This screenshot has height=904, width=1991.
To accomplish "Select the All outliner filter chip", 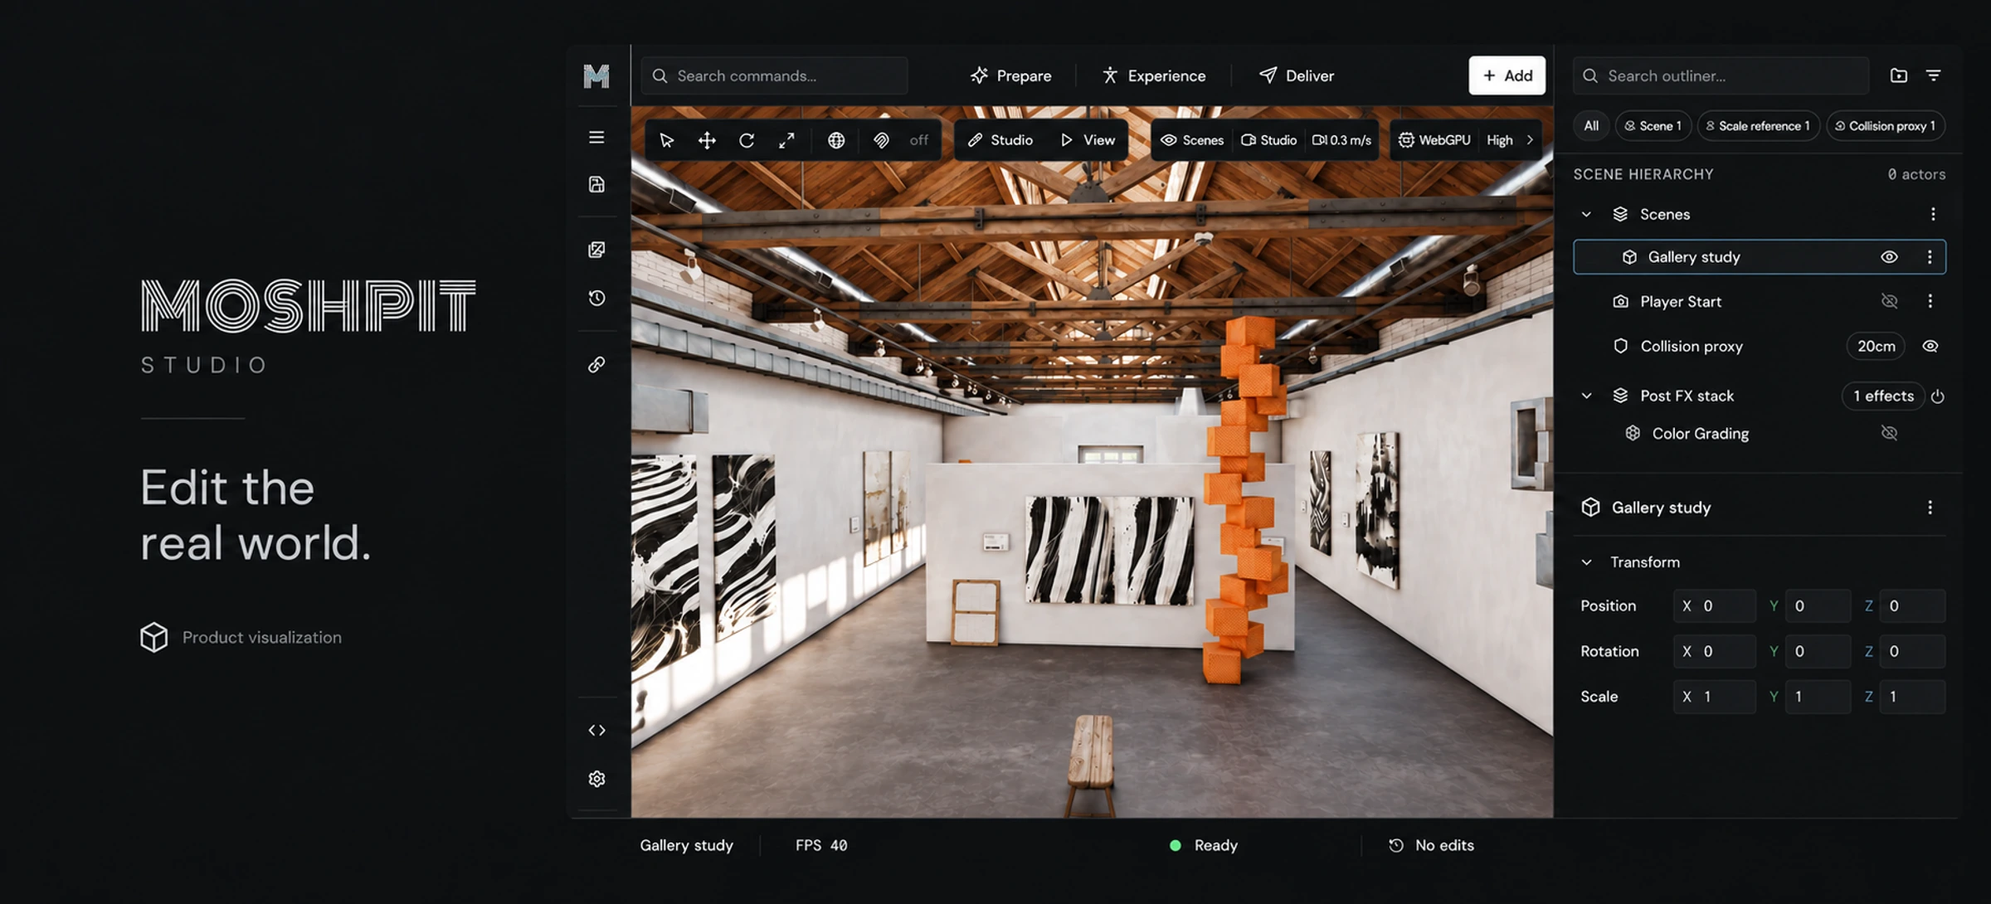I will click(1590, 126).
